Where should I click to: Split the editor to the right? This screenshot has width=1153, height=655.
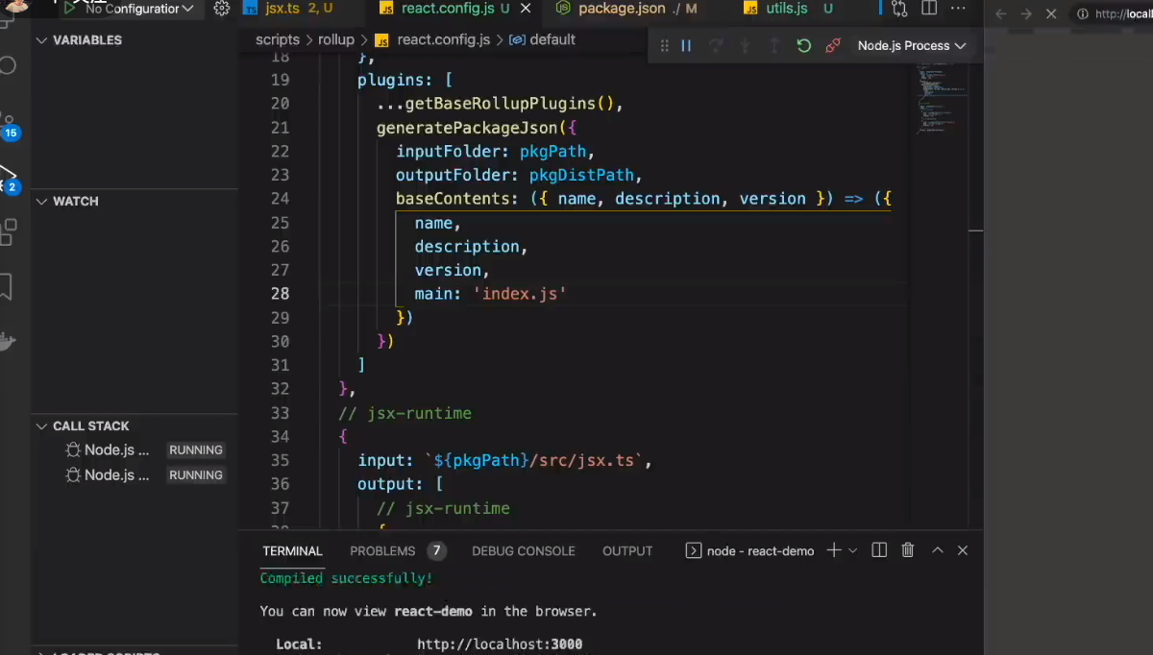tap(929, 9)
